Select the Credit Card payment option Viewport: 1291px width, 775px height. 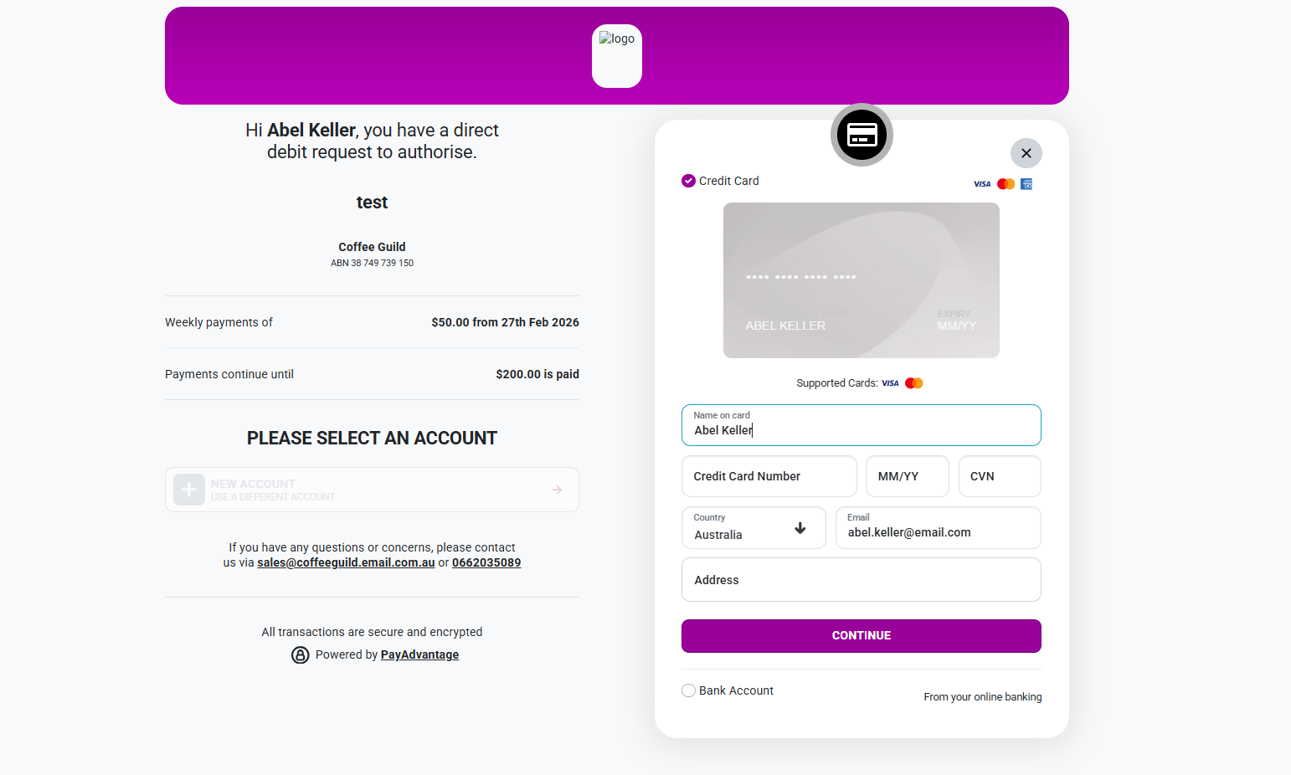(x=688, y=181)
